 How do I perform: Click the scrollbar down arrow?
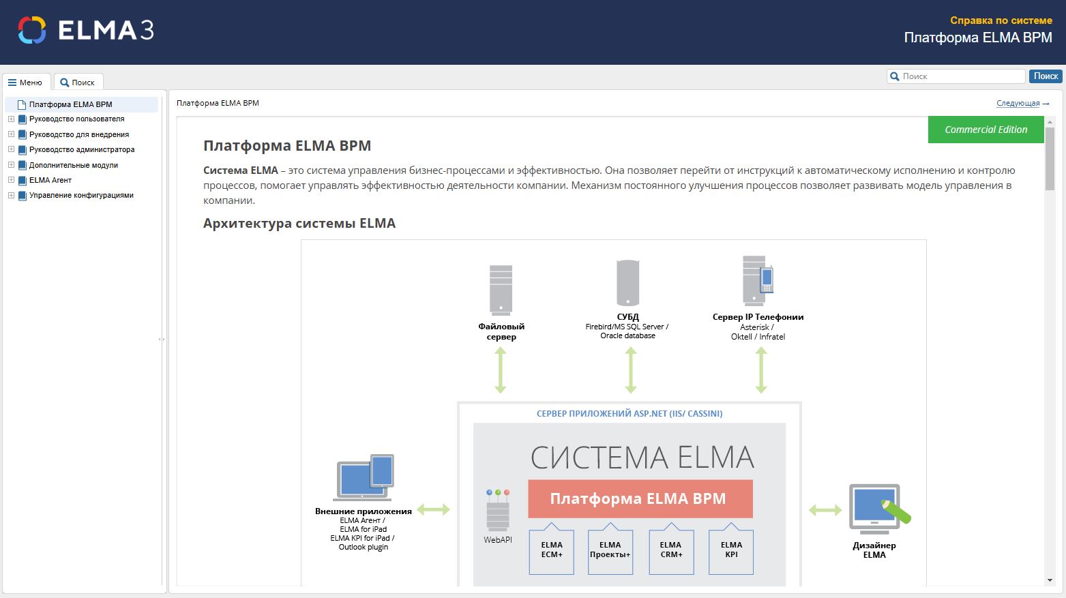tap(1050, 580)
